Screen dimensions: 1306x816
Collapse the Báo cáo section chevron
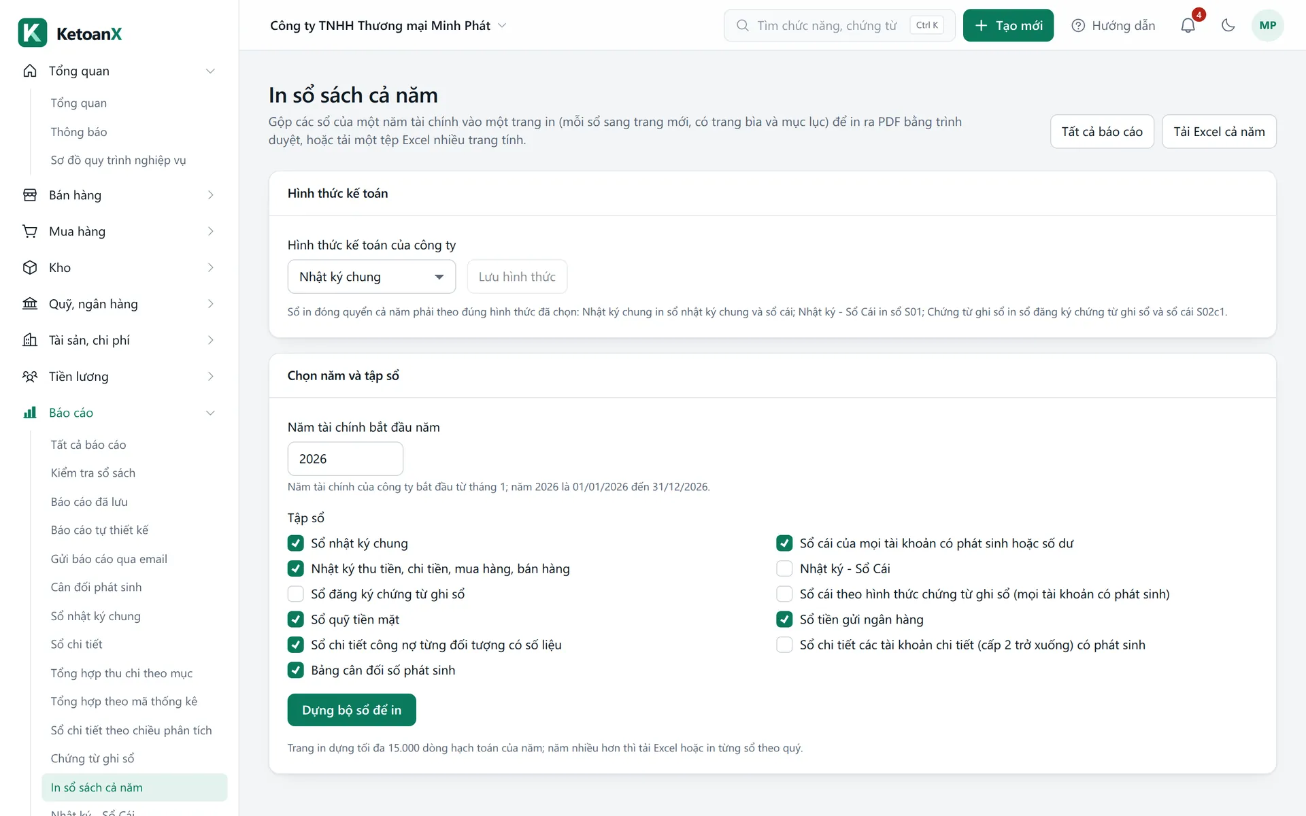pos(210,413)
